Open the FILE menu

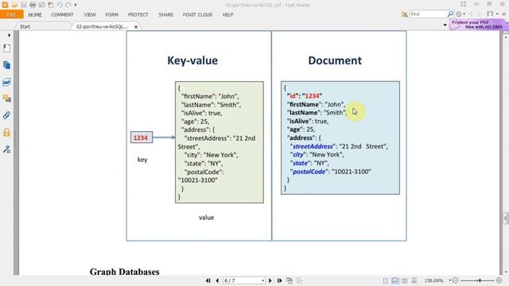(x=11, y=14)
